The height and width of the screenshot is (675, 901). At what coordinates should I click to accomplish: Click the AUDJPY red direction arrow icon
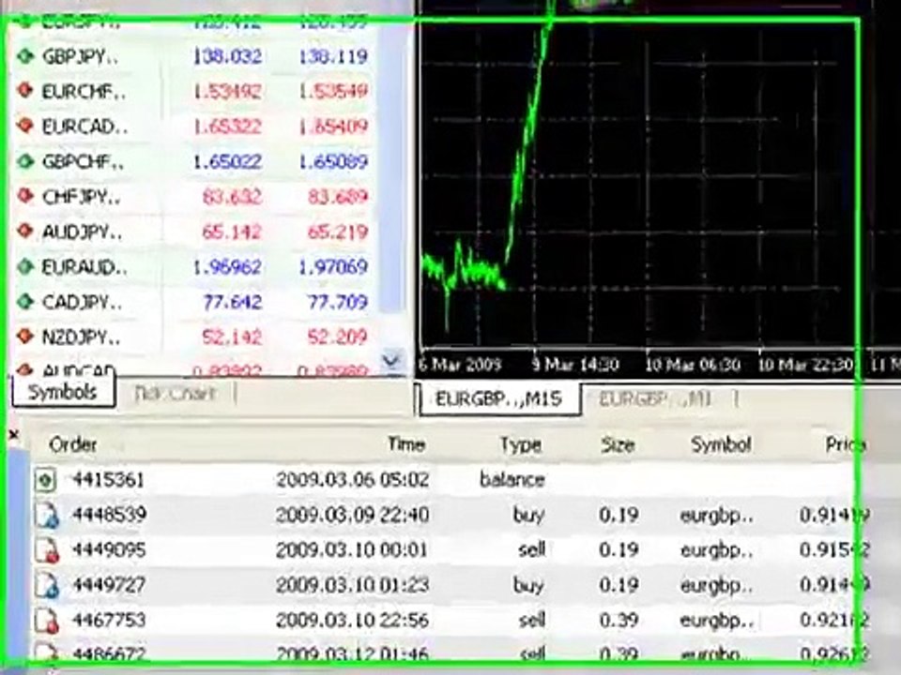tap(25, 232)
